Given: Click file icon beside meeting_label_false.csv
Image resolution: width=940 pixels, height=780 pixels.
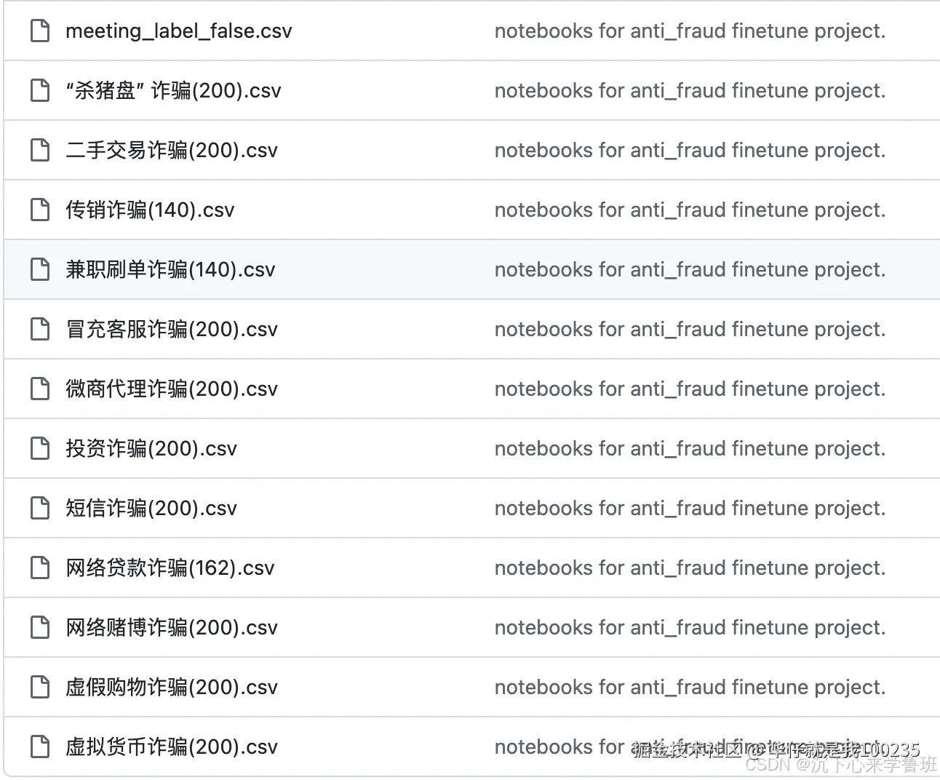Looking at the screenshot, I should click(40, 31).
